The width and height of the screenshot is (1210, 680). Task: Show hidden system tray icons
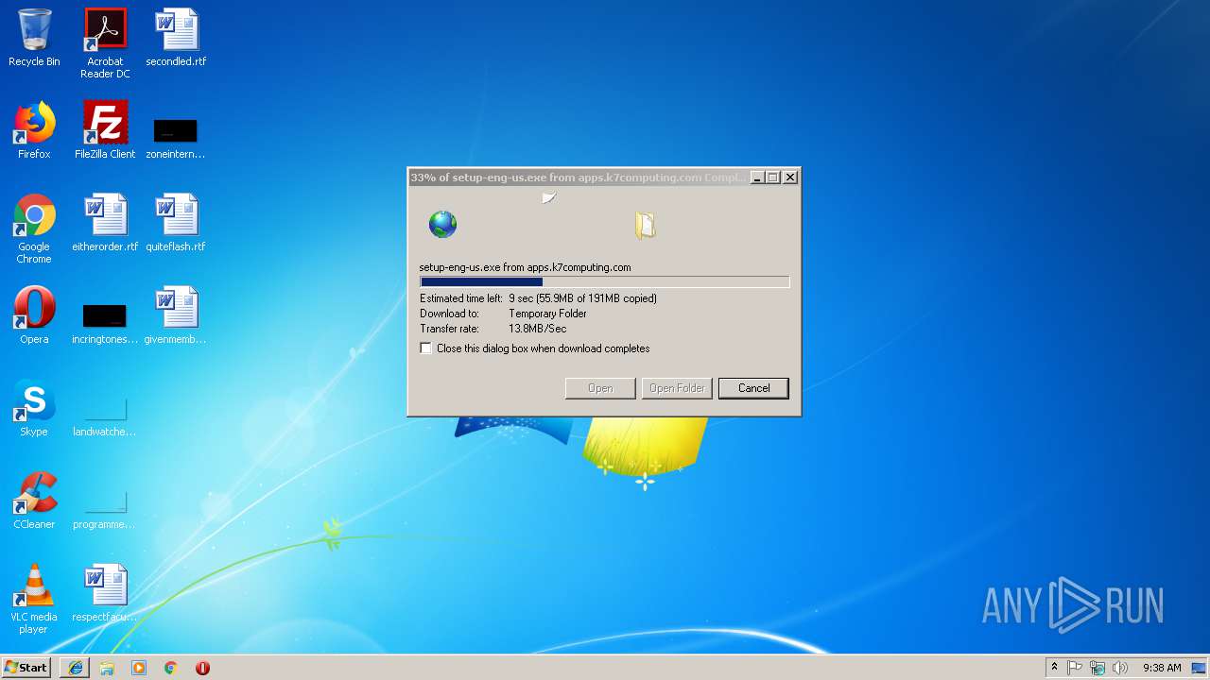click(x=1054, y=668)
